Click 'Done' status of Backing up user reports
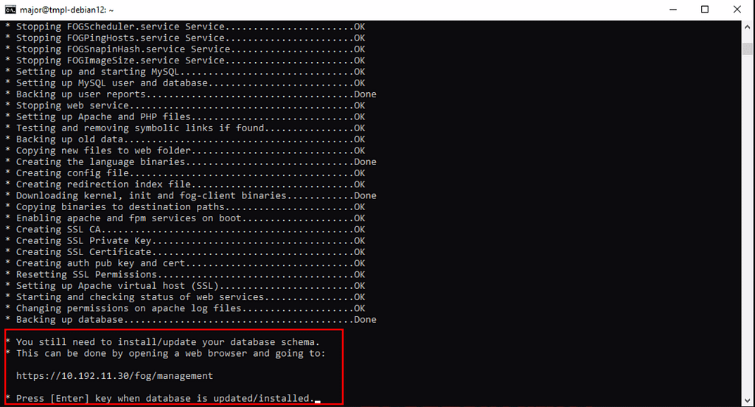Viewport: 755px width, 407px height. pyautogui.click(x=365, y=94)
